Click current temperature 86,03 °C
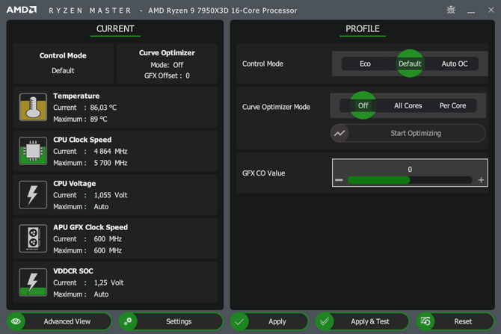Screen dimensions: 501x334 tap(103, 108)
